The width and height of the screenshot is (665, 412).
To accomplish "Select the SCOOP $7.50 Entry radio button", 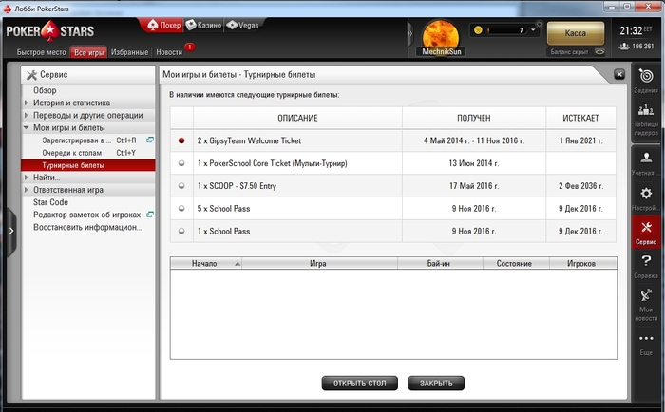I will point(181,186).
